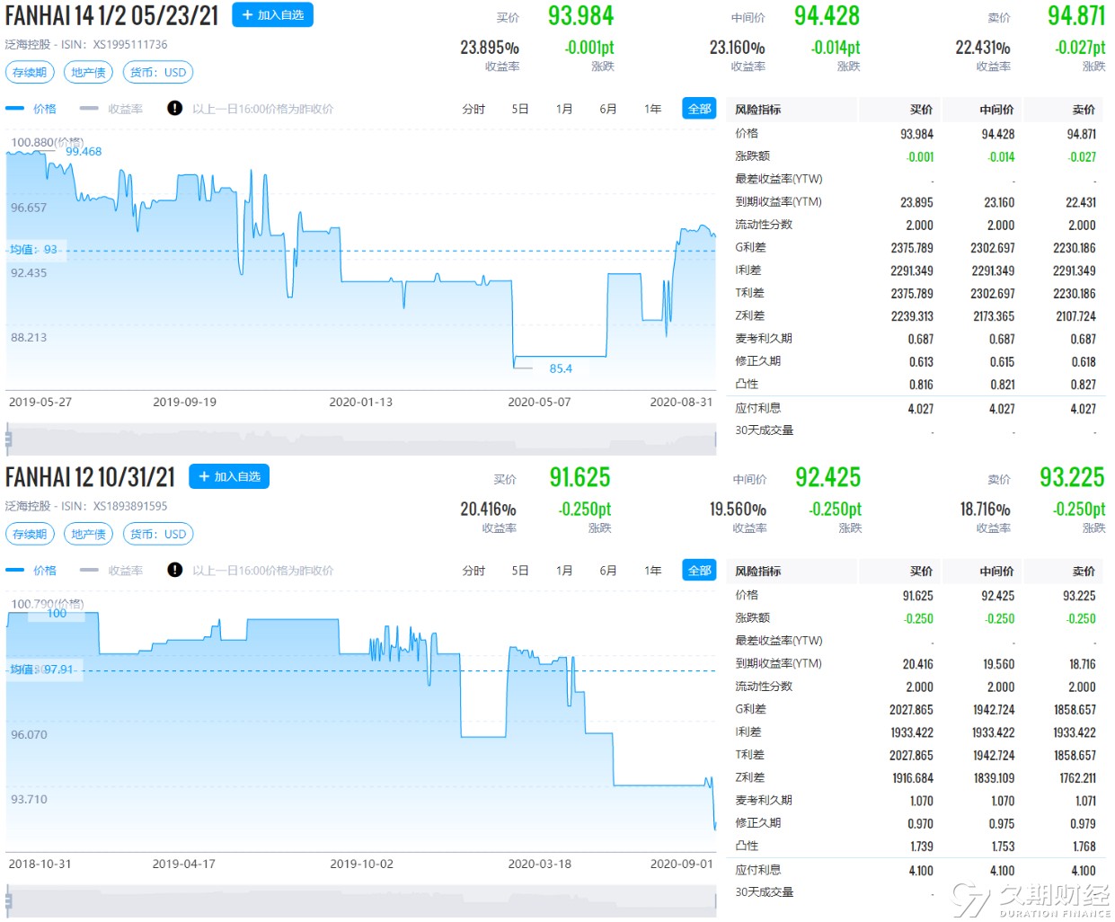Screen dimensions: 1115x922
Task: Click the 99.468 high label on first chart
Action: coord(84,152)
